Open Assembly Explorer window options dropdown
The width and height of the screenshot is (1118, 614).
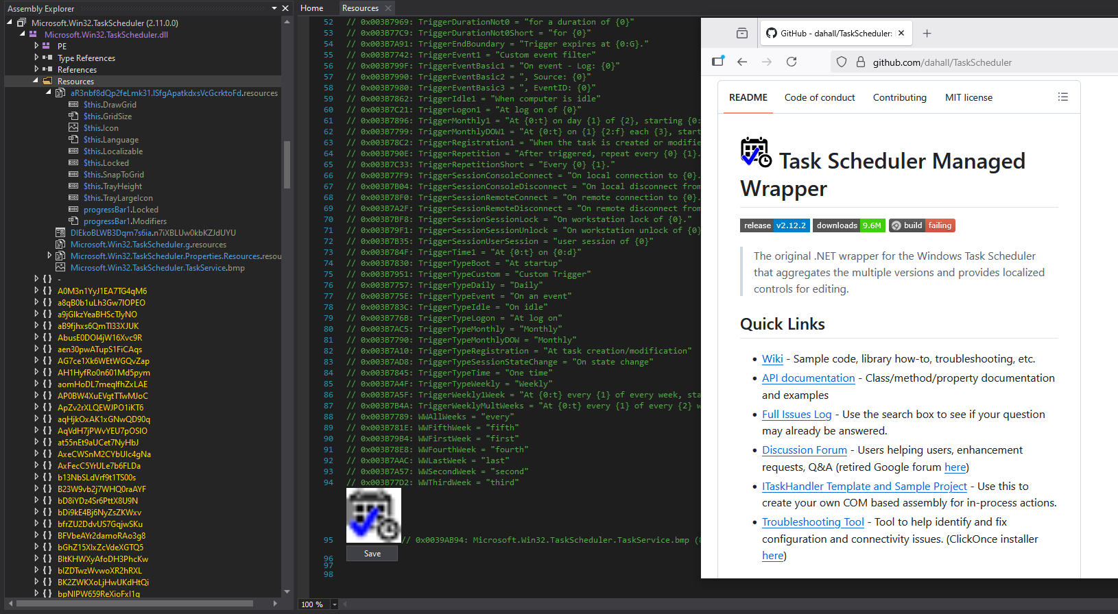[x=274, y=8]
